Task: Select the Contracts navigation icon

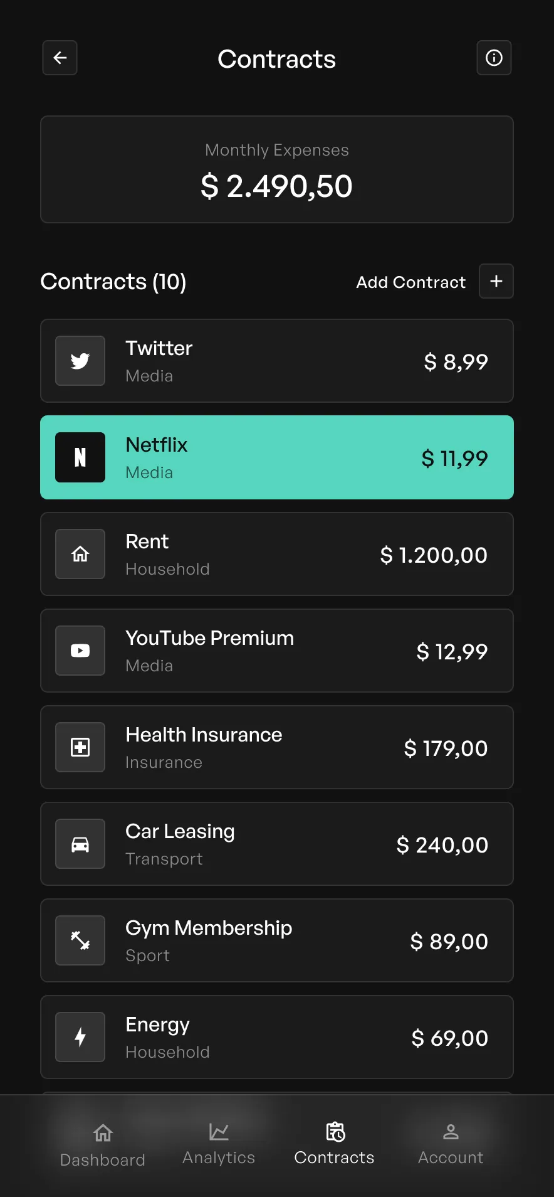Action: pos(335,1143)
